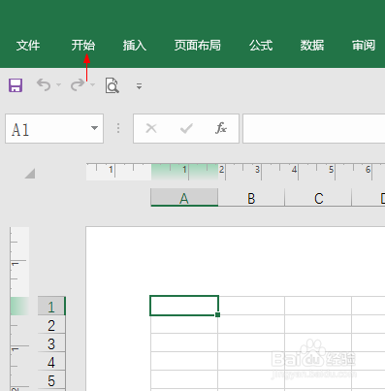The image size is (385, 391).
Task: Click the Redo arrow icon
Action: coord(78,85)
